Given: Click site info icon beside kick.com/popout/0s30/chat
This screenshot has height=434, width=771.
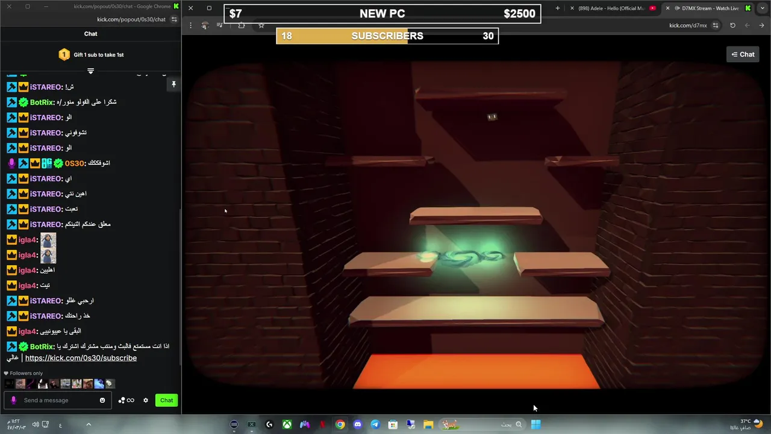Looking at the screenshot, I should pyautogui.click(x=174, y=19).
